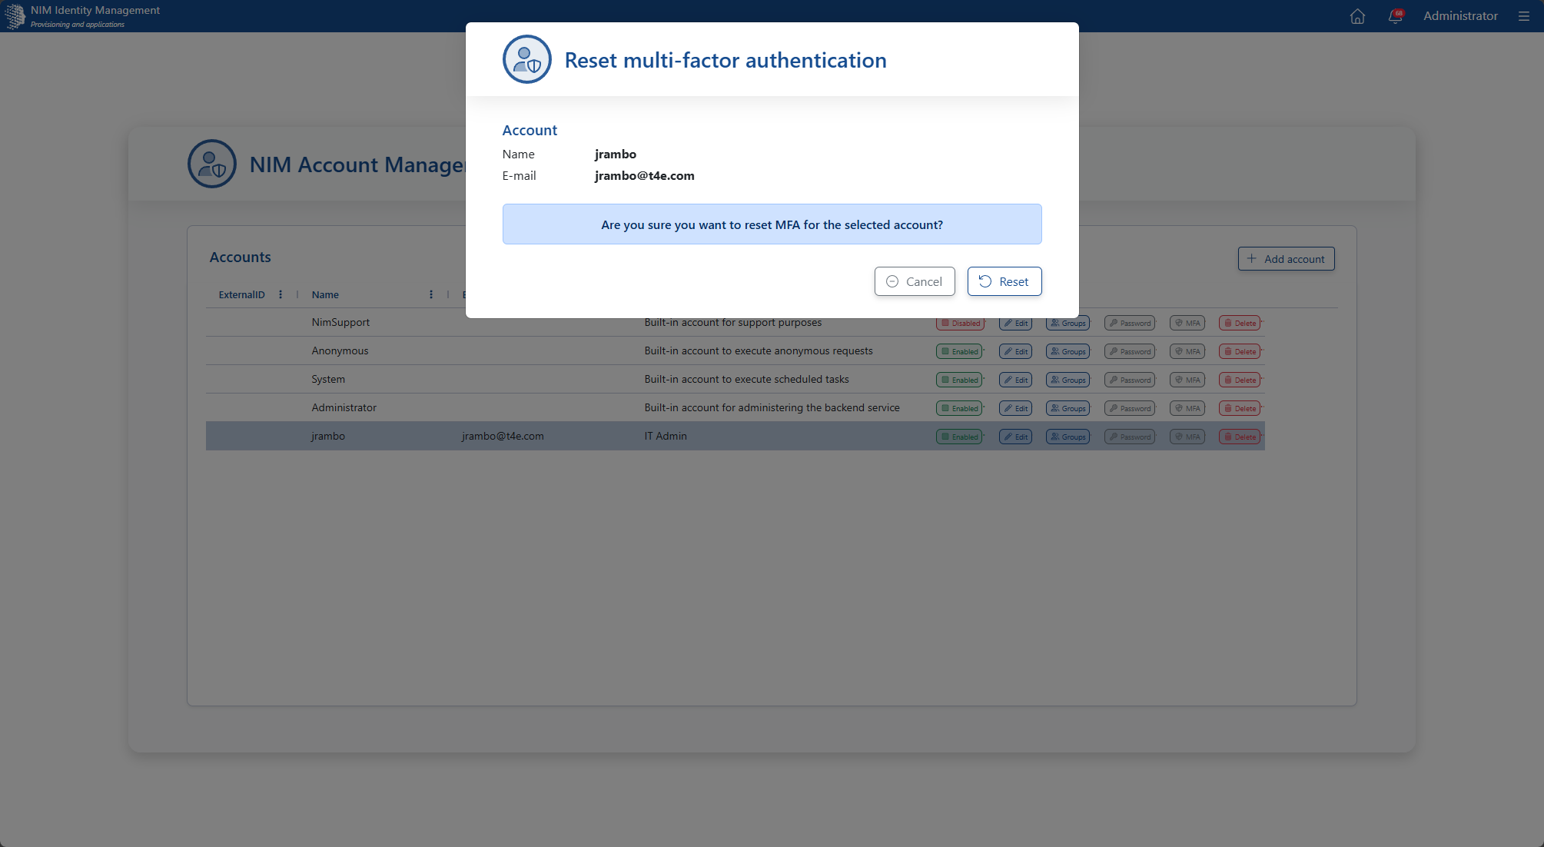
Task: Open Groups for jrambo
Action: 1068,437
